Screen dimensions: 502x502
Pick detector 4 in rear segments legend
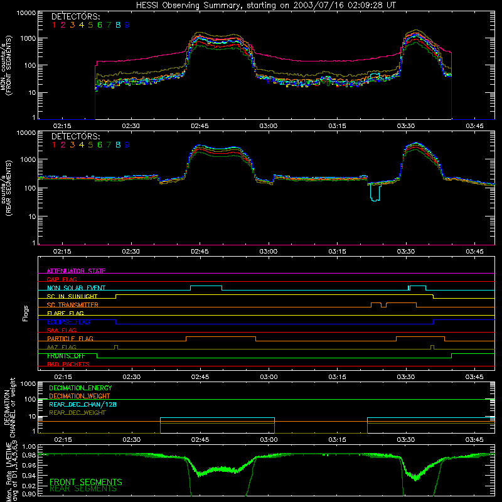82,145
